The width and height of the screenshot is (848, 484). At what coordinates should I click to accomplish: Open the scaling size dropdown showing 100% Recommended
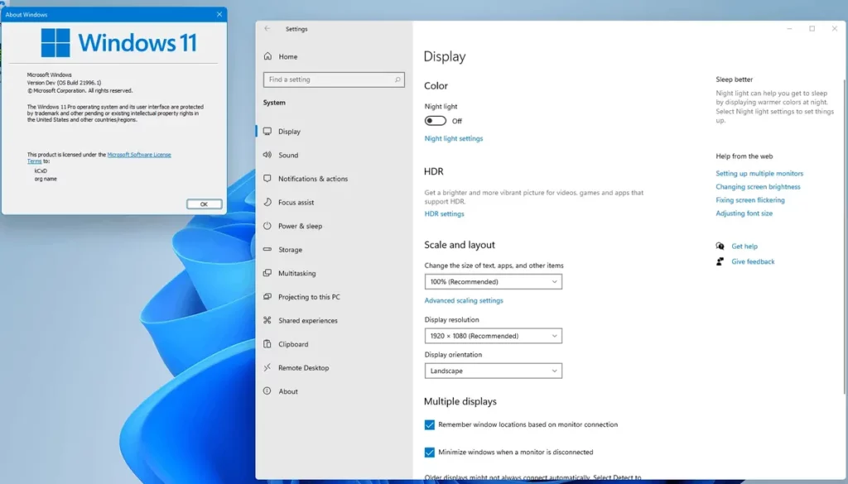(493, 281)
